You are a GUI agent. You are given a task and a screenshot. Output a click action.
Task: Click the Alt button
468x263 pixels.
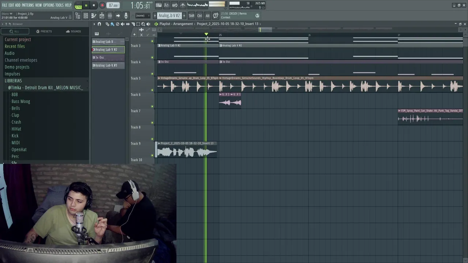pyautogui.click(x=208, y=16)
